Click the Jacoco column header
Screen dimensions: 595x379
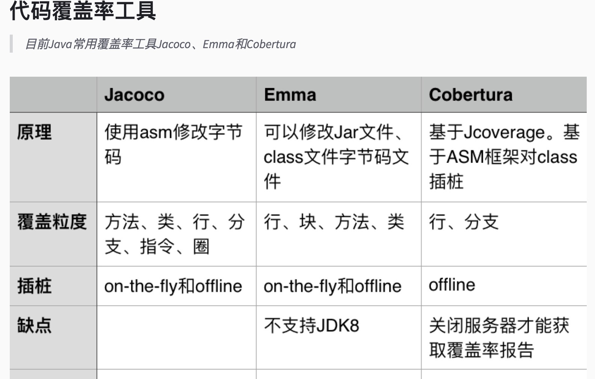tap(177, 94)
